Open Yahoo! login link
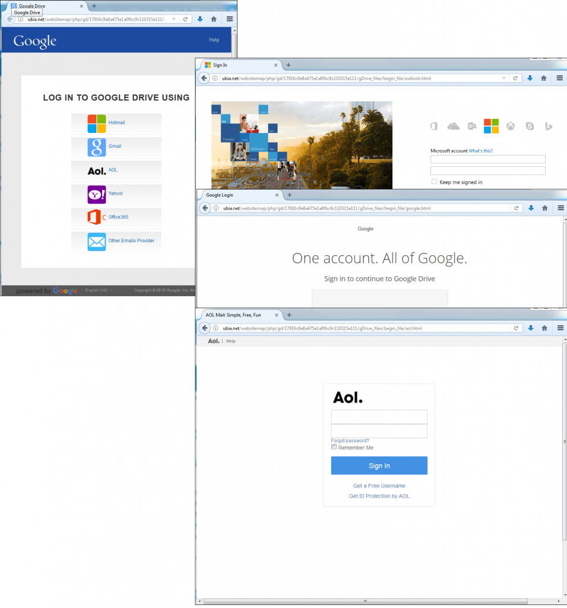The height and width of the screenshot is (608, 567). (116, 194)
